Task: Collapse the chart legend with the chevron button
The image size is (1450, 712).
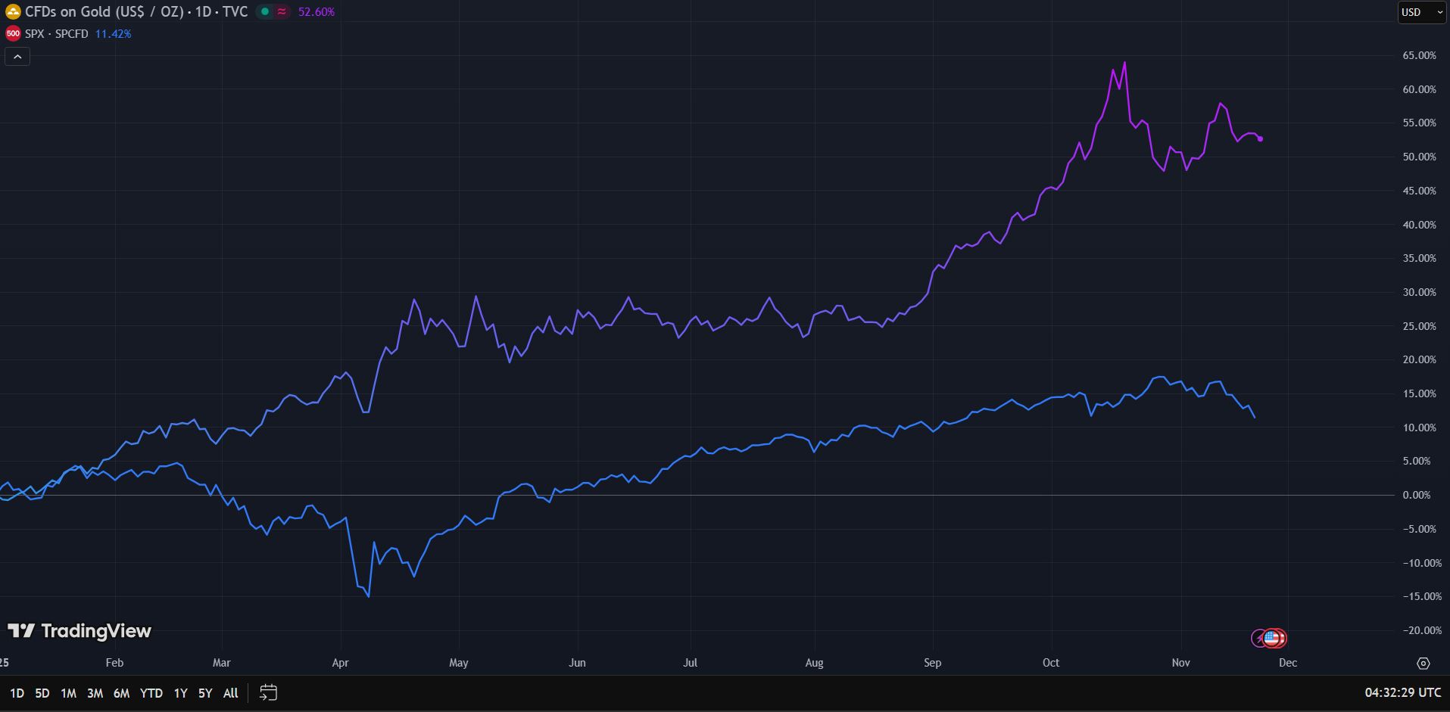Action: [17, 57]
